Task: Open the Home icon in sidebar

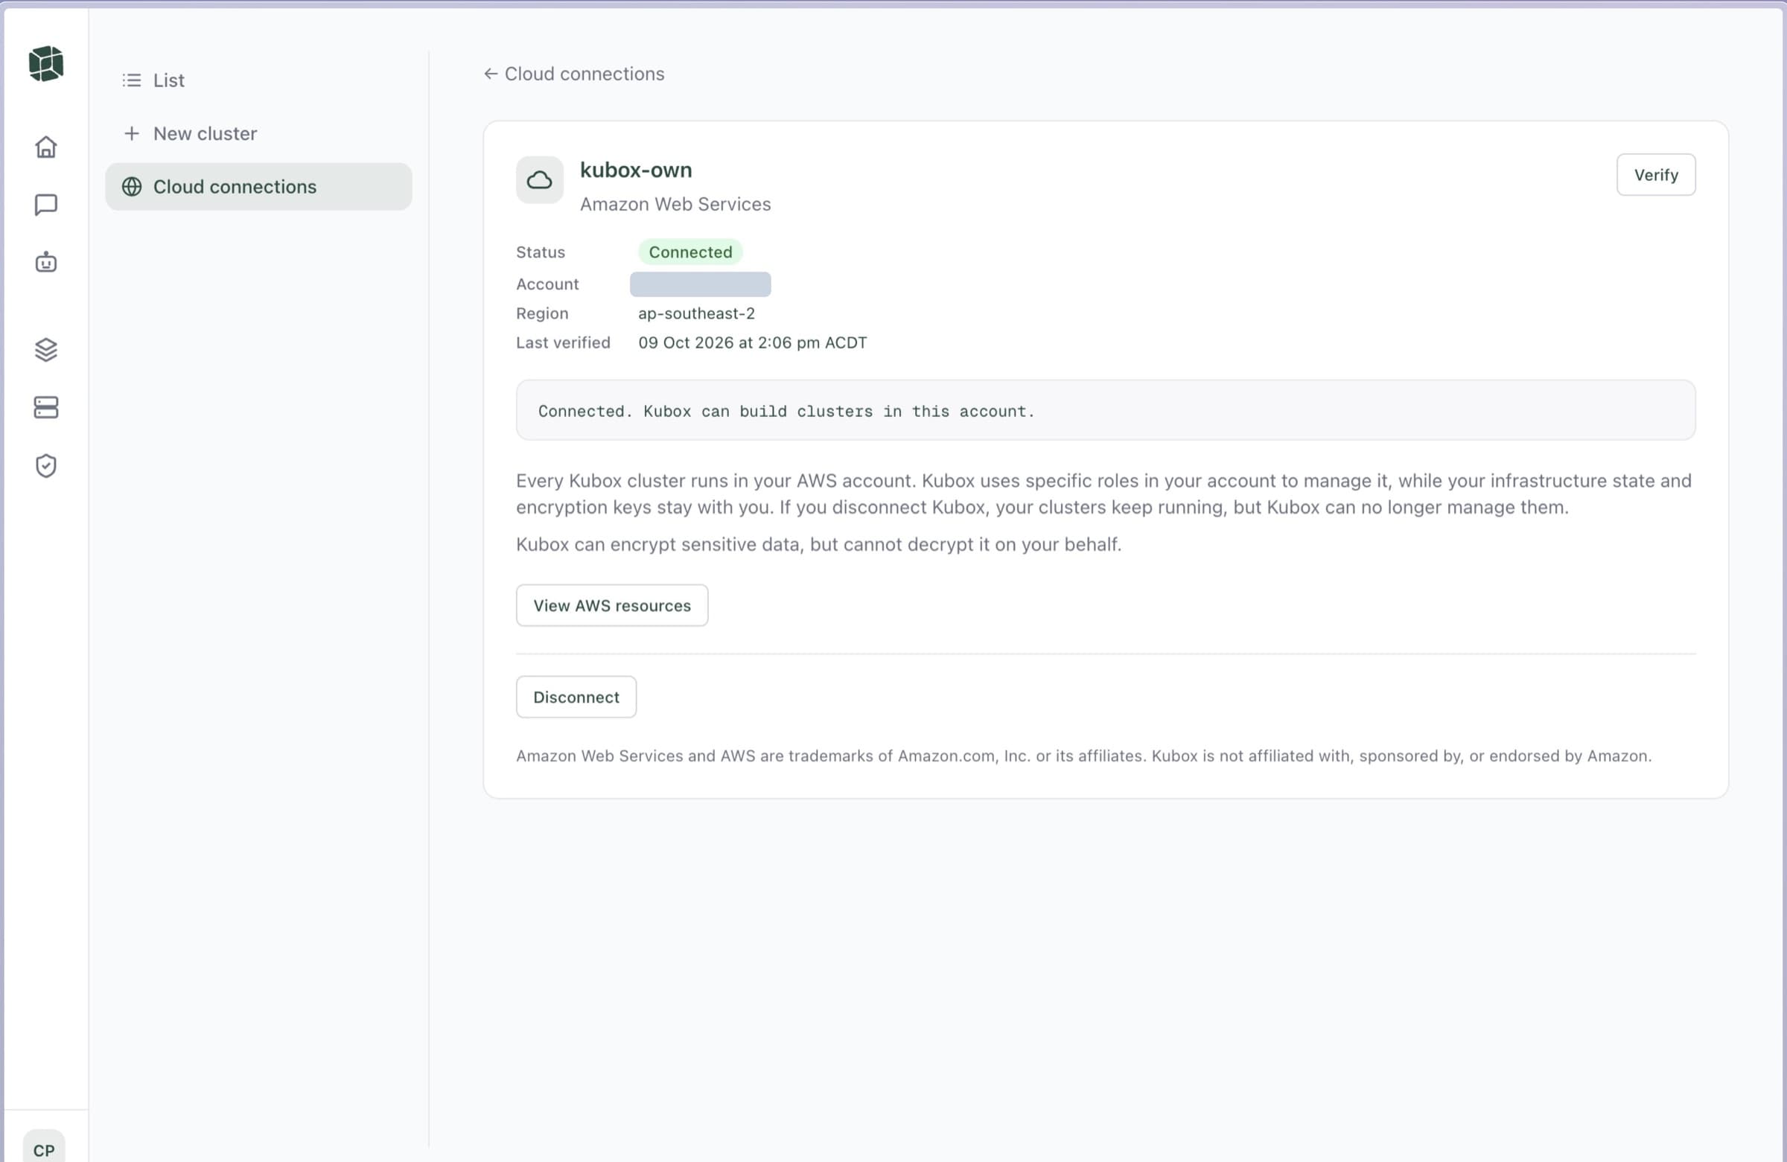Action: 46,147
